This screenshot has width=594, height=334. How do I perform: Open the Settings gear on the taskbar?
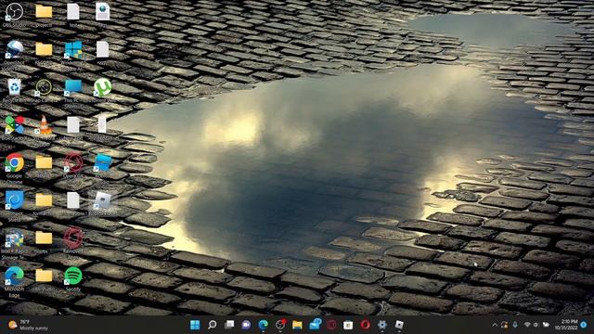[382, 325]
